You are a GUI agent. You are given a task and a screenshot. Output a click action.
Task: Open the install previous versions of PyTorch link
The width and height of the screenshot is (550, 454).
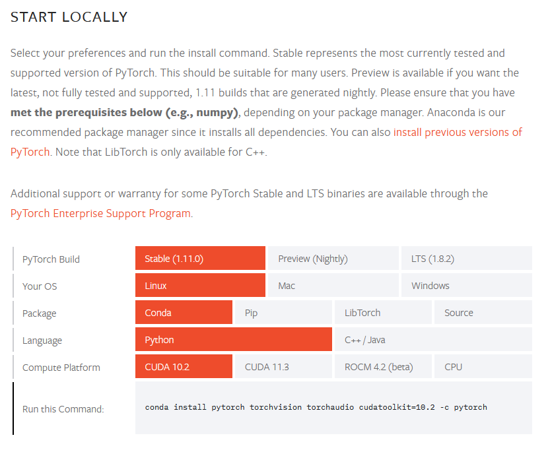point(458,132)
